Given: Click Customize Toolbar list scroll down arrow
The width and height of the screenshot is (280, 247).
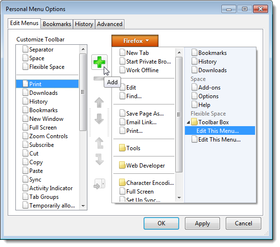Looking at the screenshot, I should coord(83,206).
